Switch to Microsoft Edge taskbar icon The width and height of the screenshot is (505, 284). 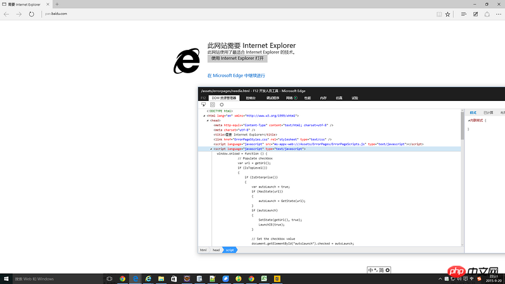pyautogui.click(x=136, y=279)
